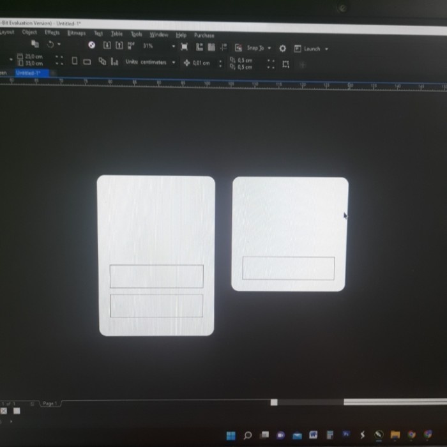Open the Launch dropdown

tap(326, 49)
